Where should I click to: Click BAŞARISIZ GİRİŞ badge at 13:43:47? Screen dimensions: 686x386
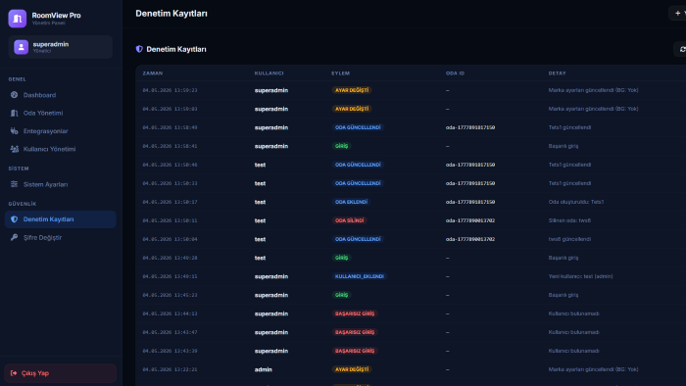[x=355, y=332]
